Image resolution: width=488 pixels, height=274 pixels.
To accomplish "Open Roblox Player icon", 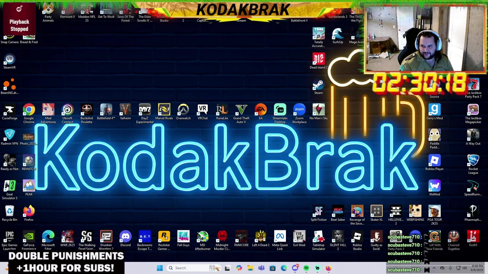I will pyautogui.click(x=434, y=163).
